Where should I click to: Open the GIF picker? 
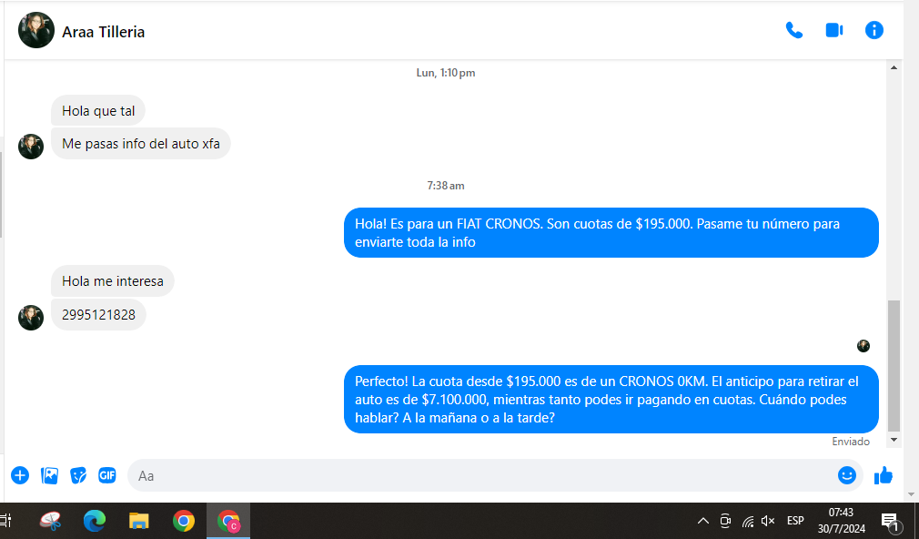(x=107, y=475)
